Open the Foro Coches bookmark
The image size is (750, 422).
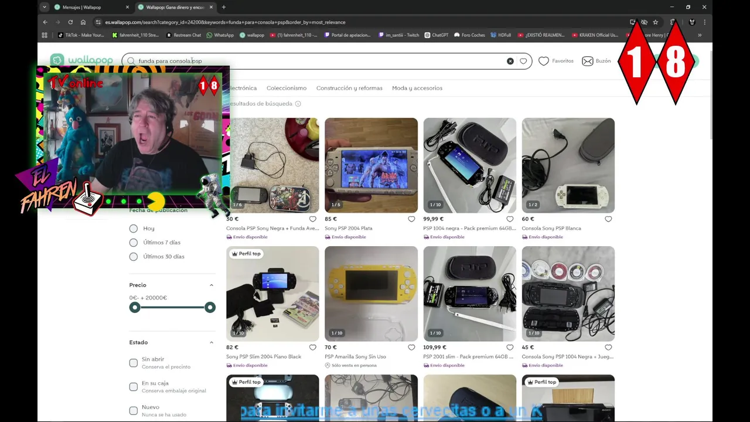pyautogui.click(x=470, y=35)
